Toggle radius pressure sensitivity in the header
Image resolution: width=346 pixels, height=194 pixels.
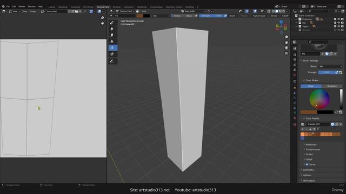point(196,16)
